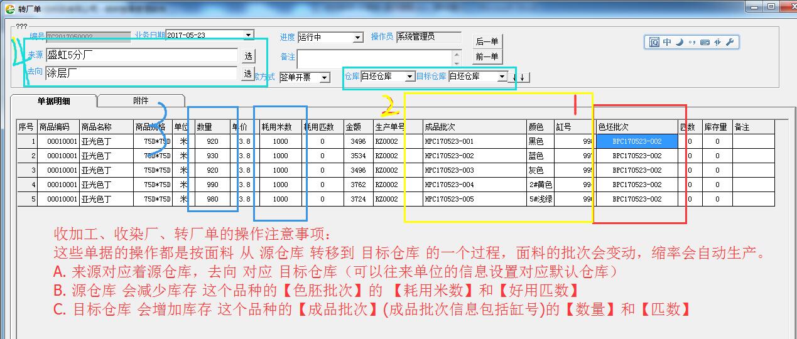Select cell HPC170523-003
This screenshot has width=797, height=339.
point(475,170)
